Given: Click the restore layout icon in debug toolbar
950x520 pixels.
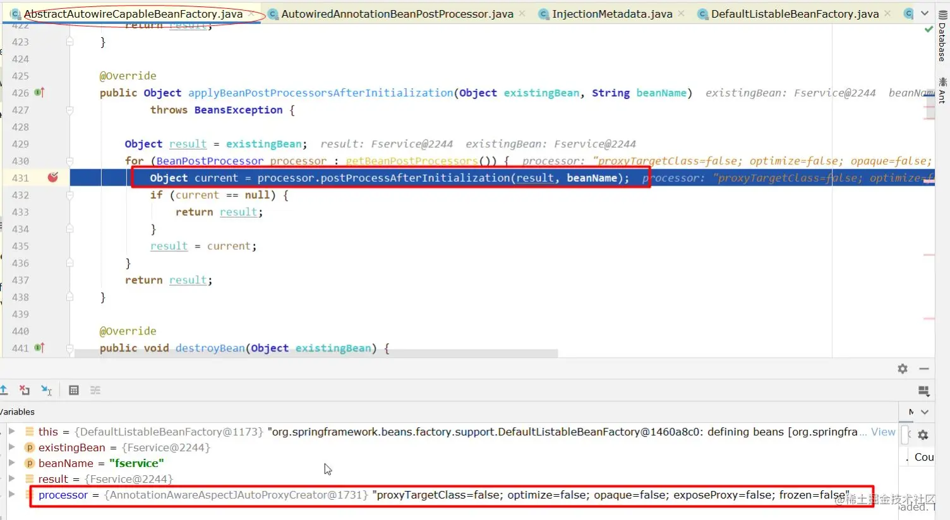Looking at the screenshot, I should [923, 391].
